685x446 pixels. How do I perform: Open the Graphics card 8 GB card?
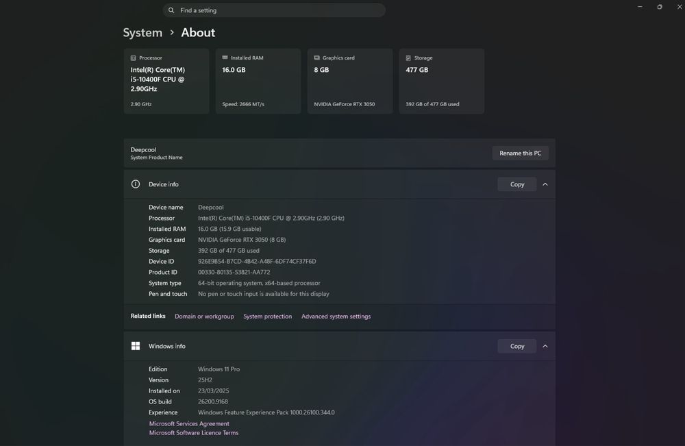[x=350, y=82]
